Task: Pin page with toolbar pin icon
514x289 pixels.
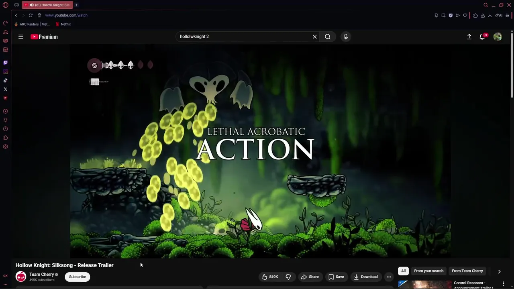Action: pyautogui.click(x=436, y=15)
